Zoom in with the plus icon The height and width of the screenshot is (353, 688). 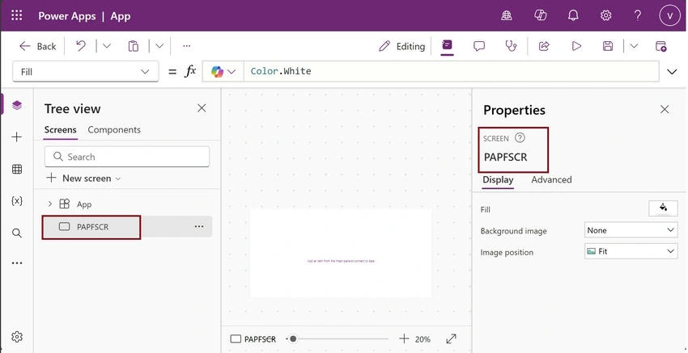pos(404,338)
